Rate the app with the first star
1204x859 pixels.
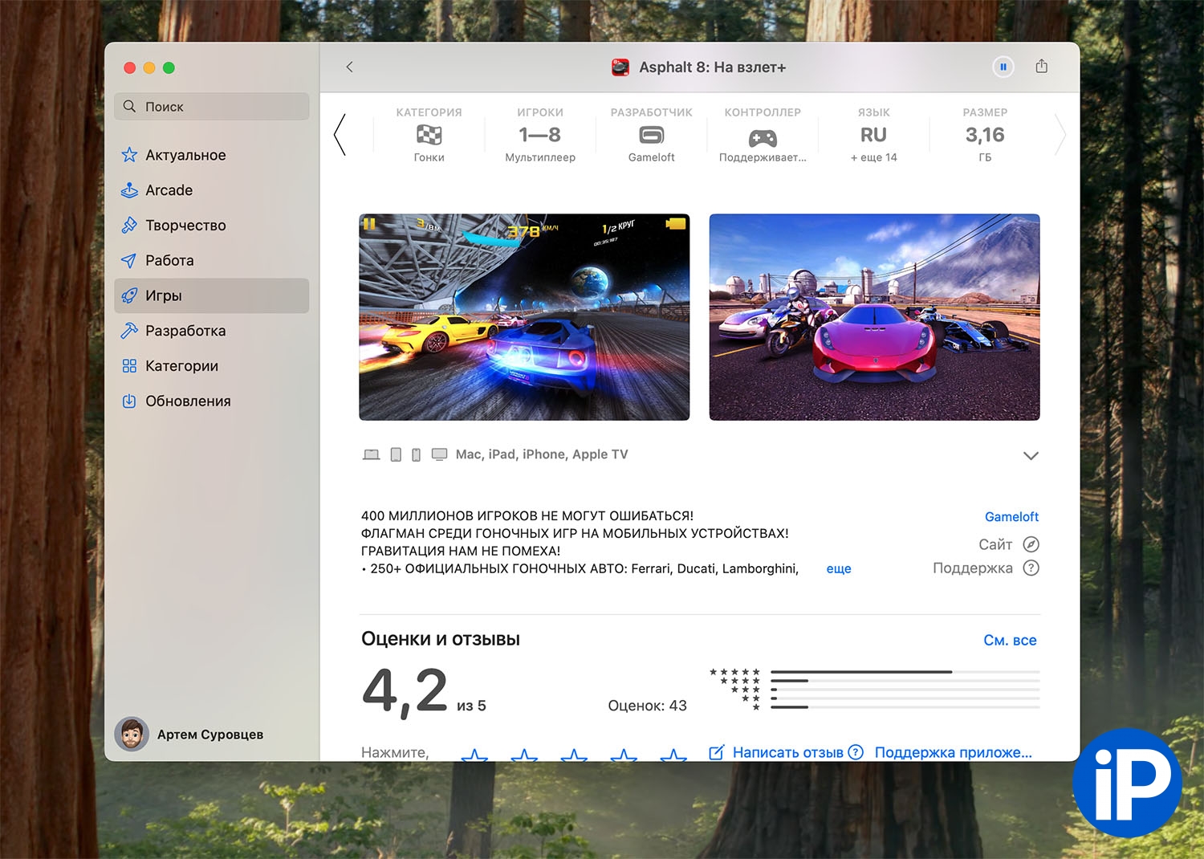click(x=474, y=755)
